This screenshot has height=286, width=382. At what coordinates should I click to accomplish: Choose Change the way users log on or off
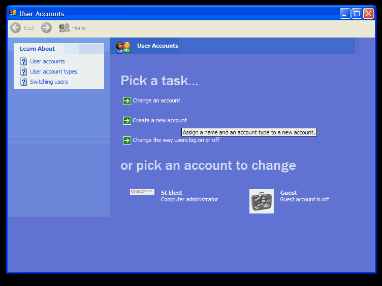pyautogui.click(x=176, y=140)
